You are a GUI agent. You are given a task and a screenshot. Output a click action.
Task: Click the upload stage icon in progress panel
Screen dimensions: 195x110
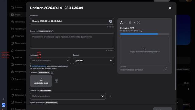pos(122,22)
